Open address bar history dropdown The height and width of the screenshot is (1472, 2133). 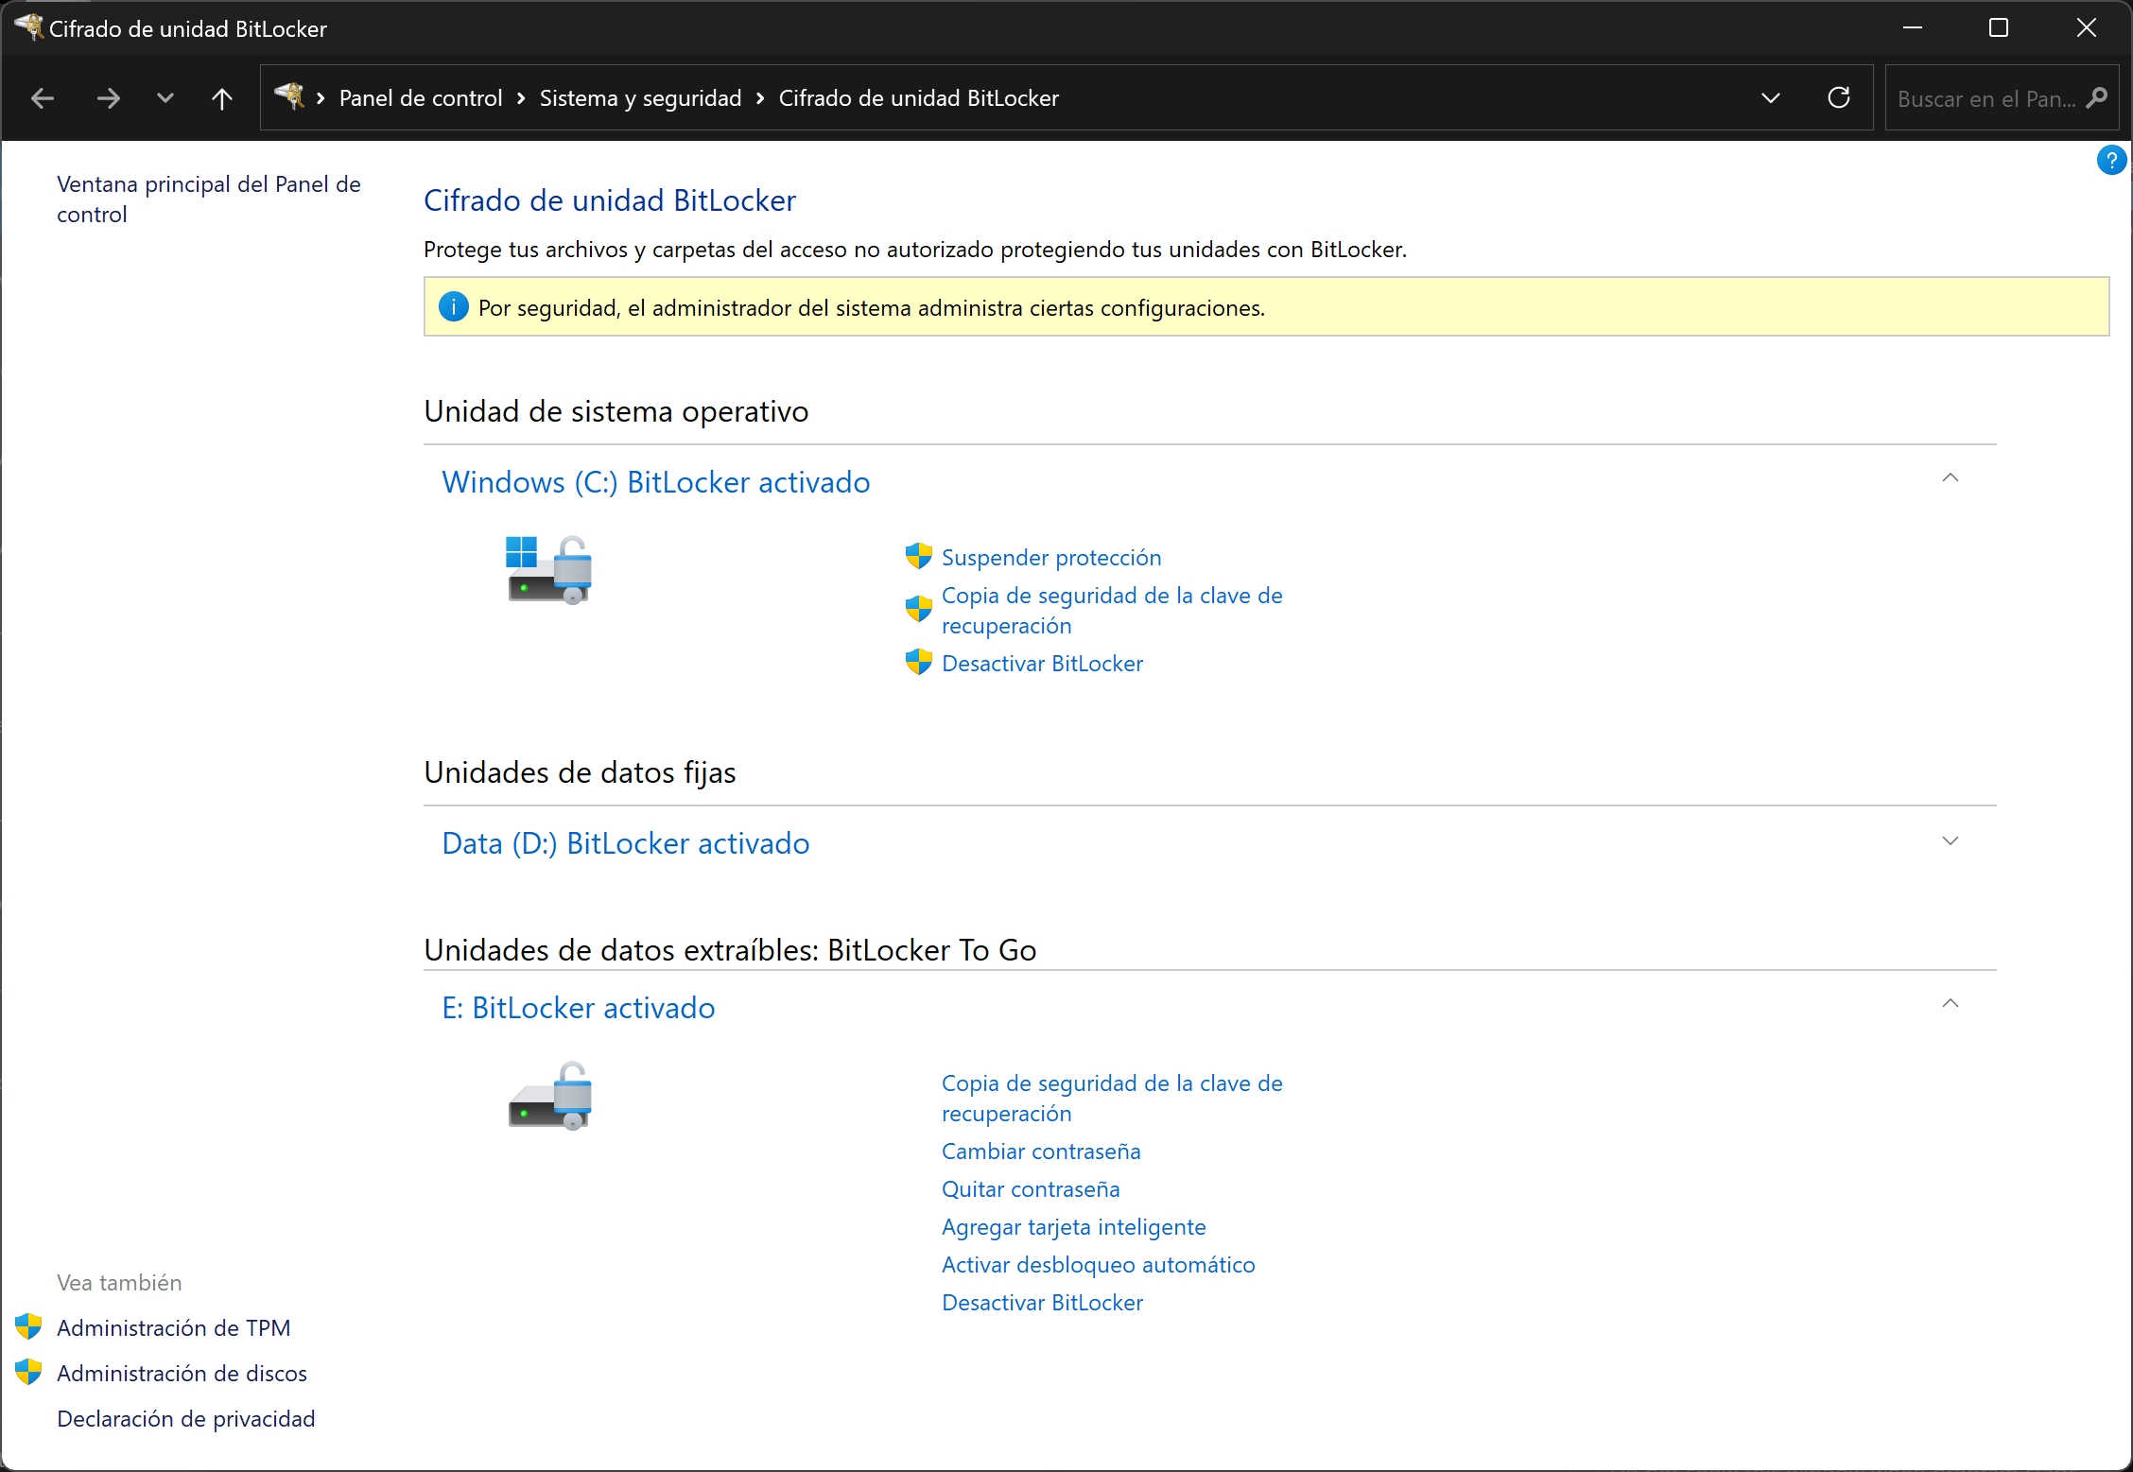pos(1771,98)
